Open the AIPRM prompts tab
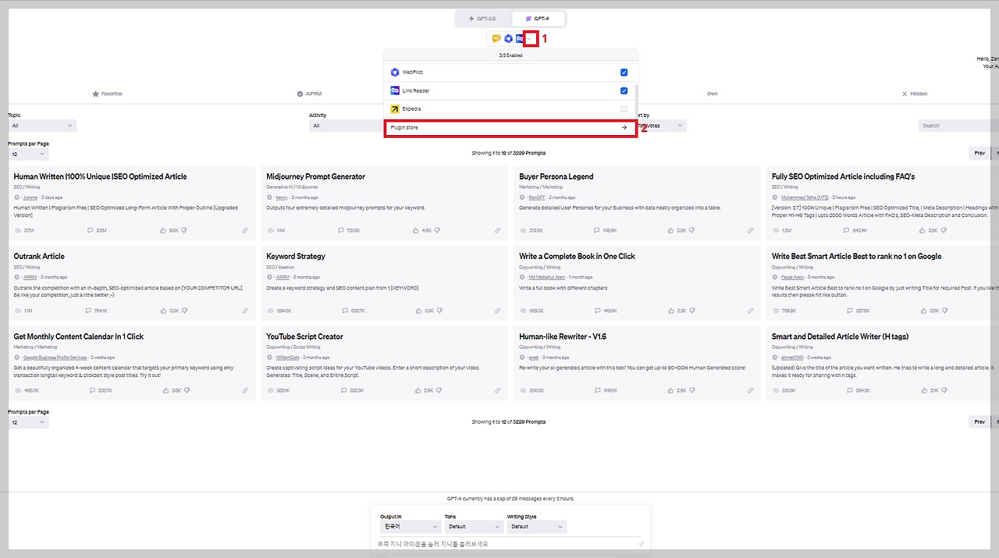The width and height of the screenshot is (999, 558). coord(311,94)
